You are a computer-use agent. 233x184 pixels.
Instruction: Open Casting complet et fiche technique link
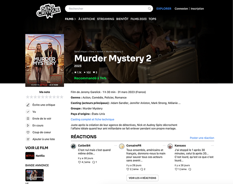pos(93,119)
